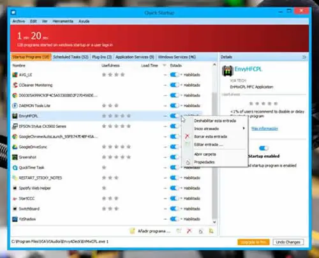The width and height of the screenshot is (319, 258).
Task: Open the Habilitado dropdown arrow for AVG_UI
Action: coord(181,75)
